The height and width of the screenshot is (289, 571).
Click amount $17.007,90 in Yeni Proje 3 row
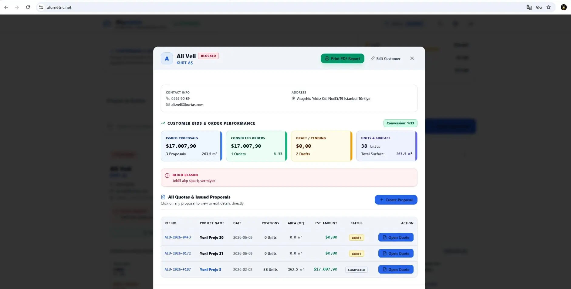click(x=325, y=269)
